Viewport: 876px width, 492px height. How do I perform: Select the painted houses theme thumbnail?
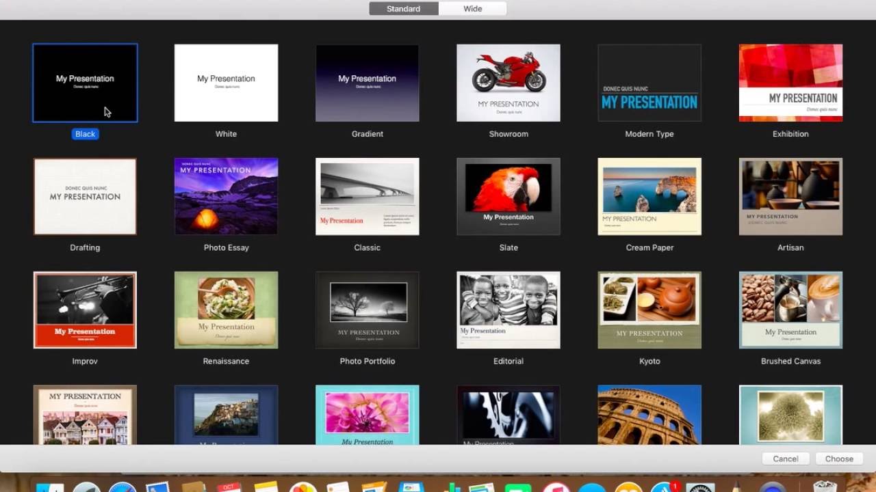85,415
